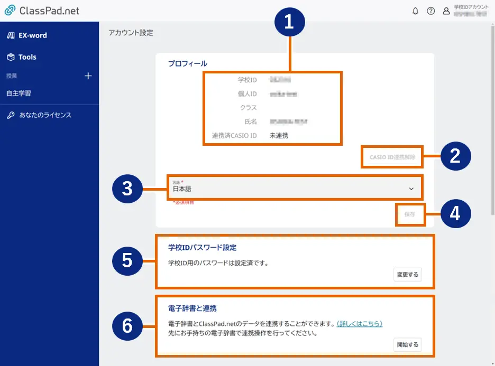Open the 詳しくはこちら link
495x366 pixels.
click(x=360, y=324)
